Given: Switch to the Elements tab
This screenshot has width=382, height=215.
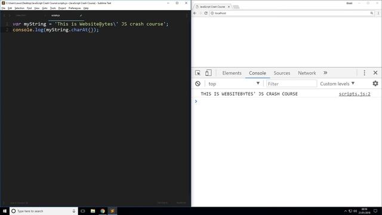Looking at the screenshot, I should (232, 73).
